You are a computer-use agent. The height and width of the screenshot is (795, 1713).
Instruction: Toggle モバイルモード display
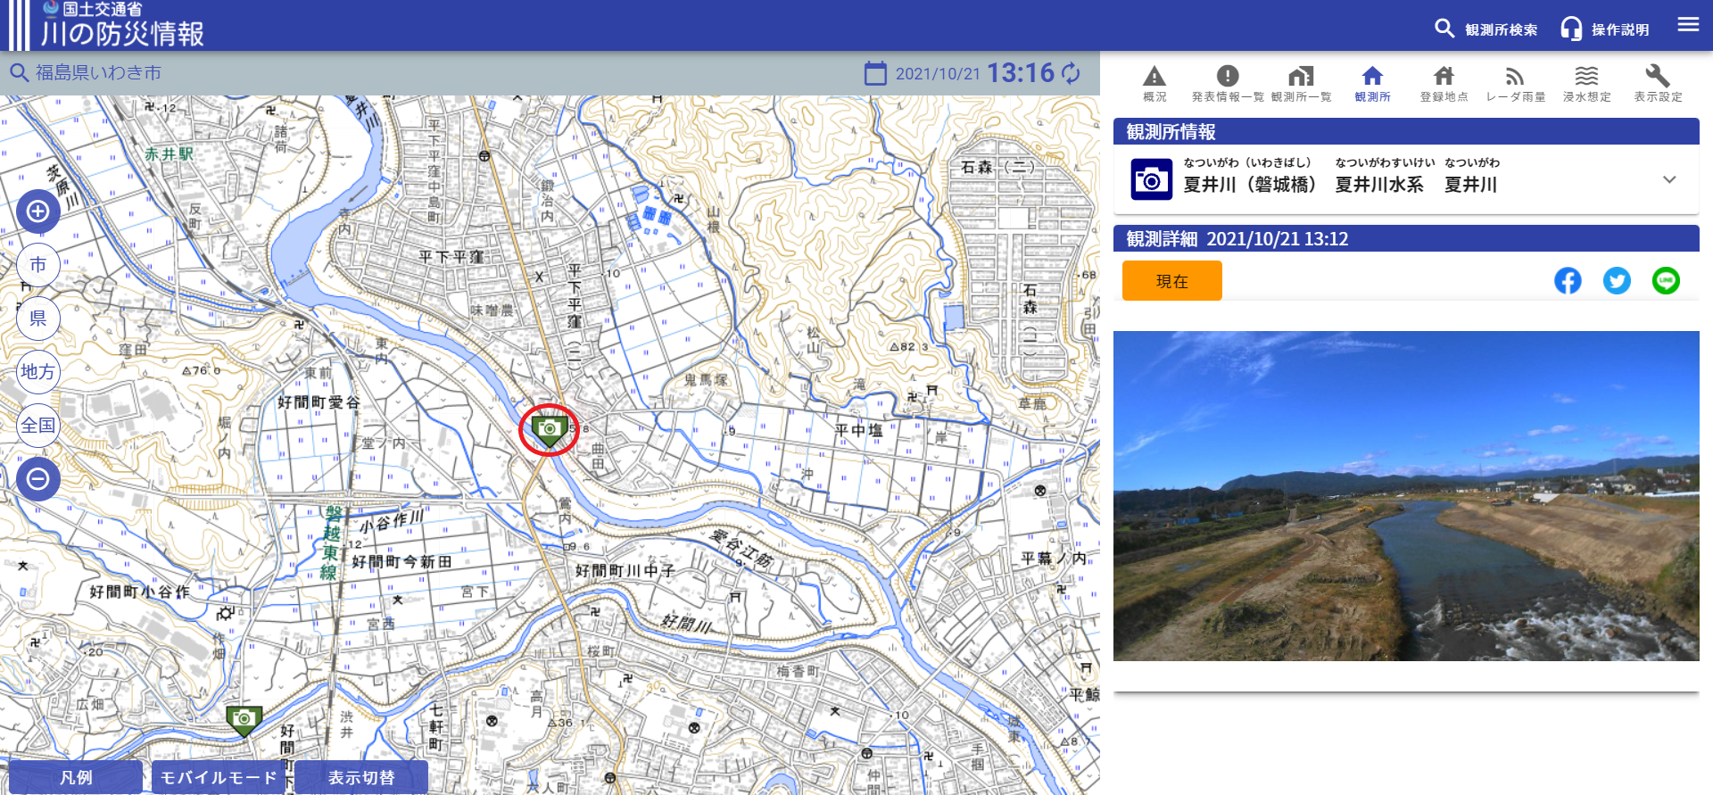219,777
